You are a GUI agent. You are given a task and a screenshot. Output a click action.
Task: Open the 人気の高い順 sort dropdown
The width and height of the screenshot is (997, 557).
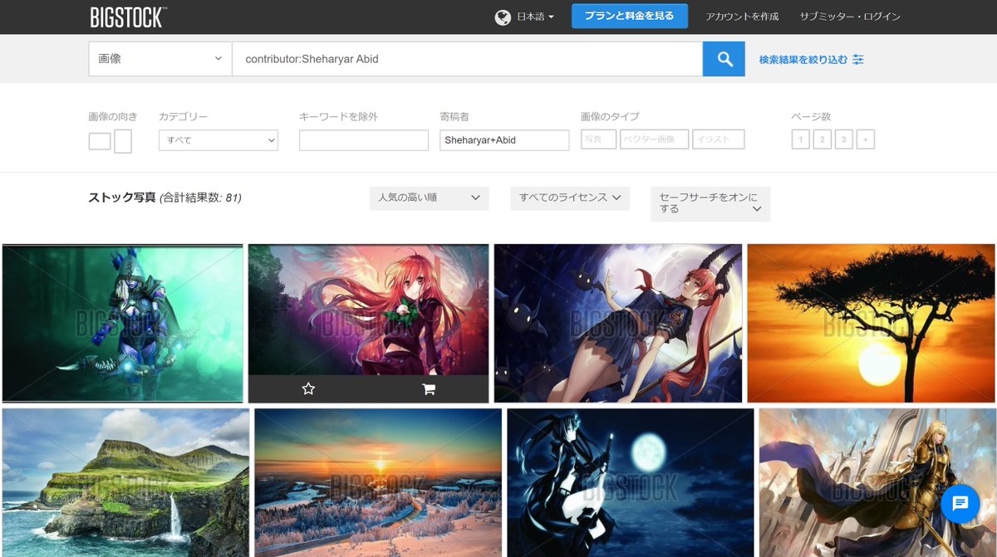pyautogui.click(x=429, y=198)
